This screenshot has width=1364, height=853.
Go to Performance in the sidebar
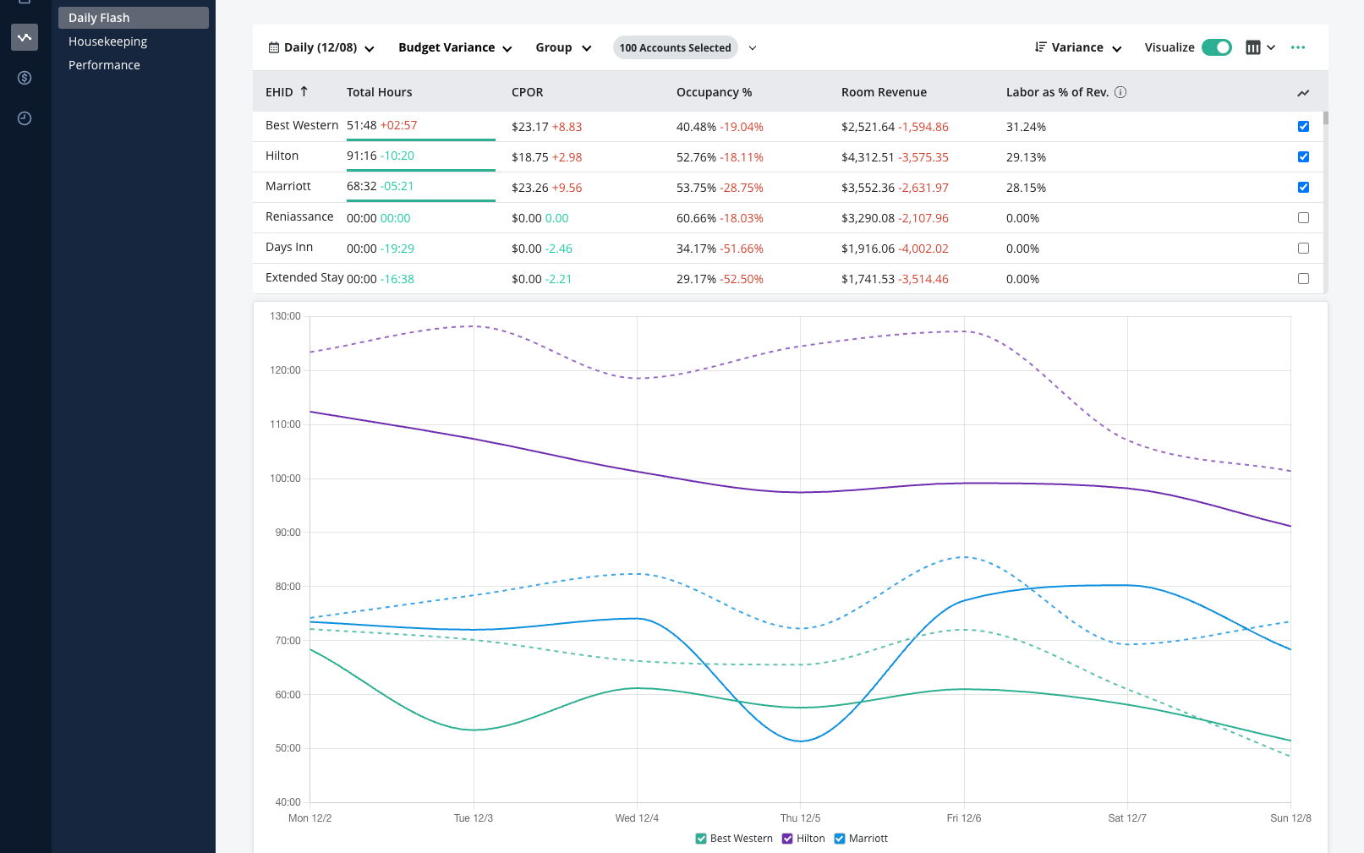tap(104, 65)
